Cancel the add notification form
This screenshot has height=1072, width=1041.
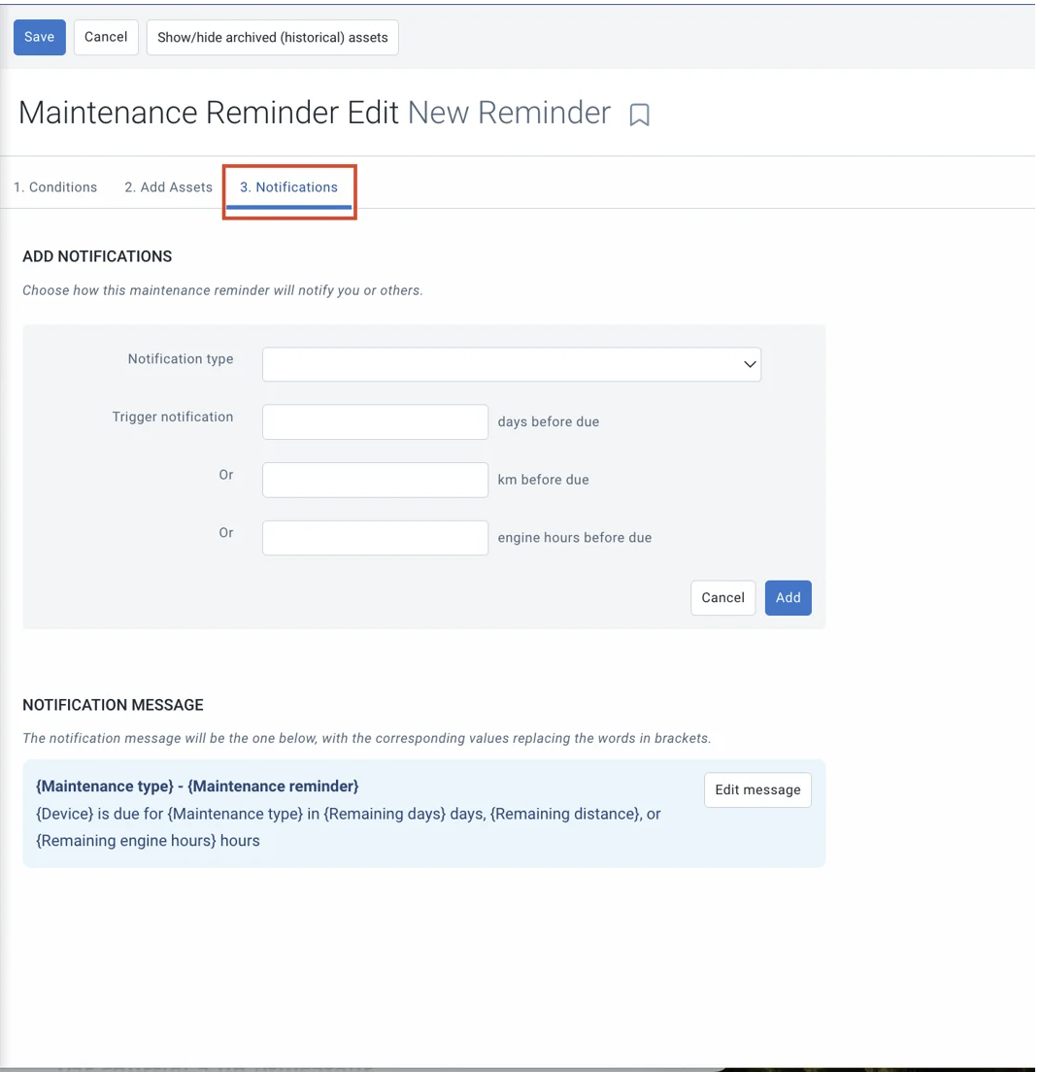(x=722, y=598)
